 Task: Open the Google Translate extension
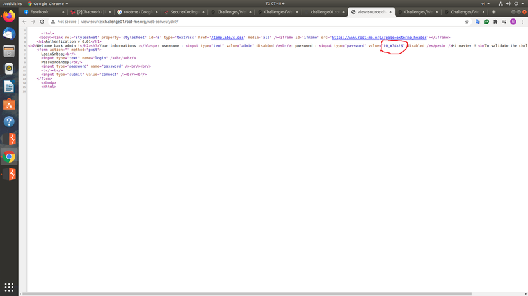[477, 22]
